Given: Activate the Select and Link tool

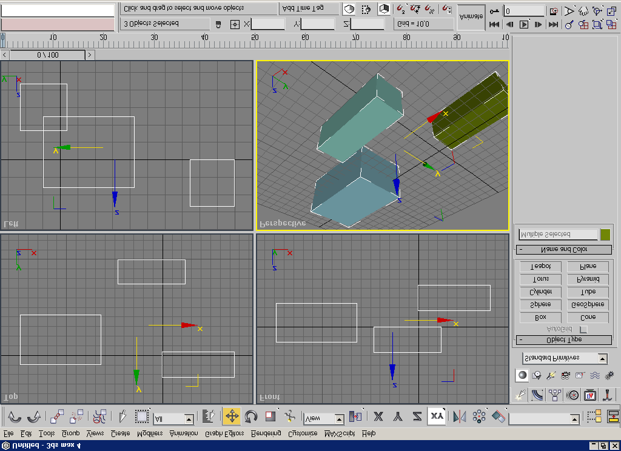Looking at the screenshot, I should [57, 416].
